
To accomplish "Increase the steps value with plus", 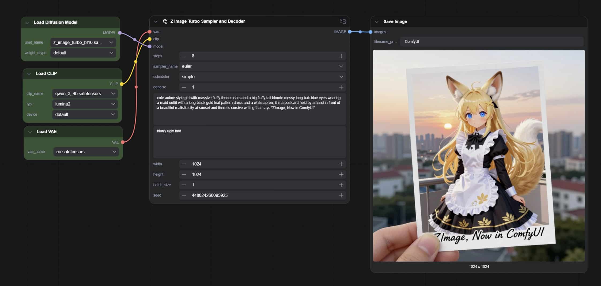I will [x=341, y=56].
